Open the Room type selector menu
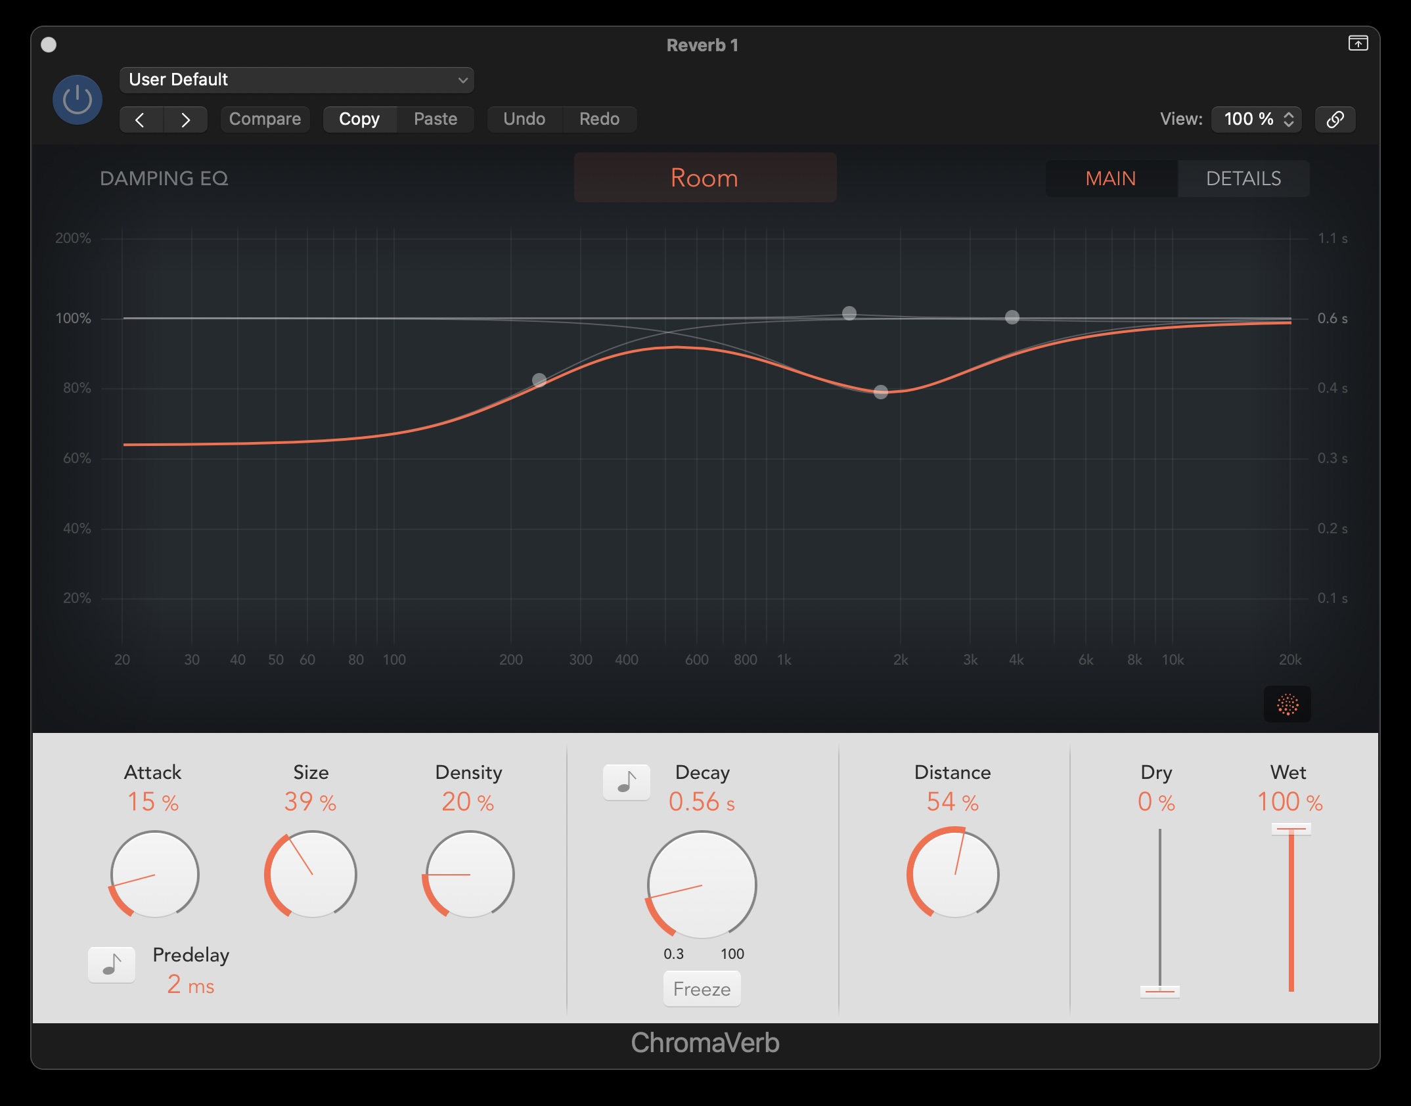Viewport: 1411px width, 1106px height. (x=705, y=178)
